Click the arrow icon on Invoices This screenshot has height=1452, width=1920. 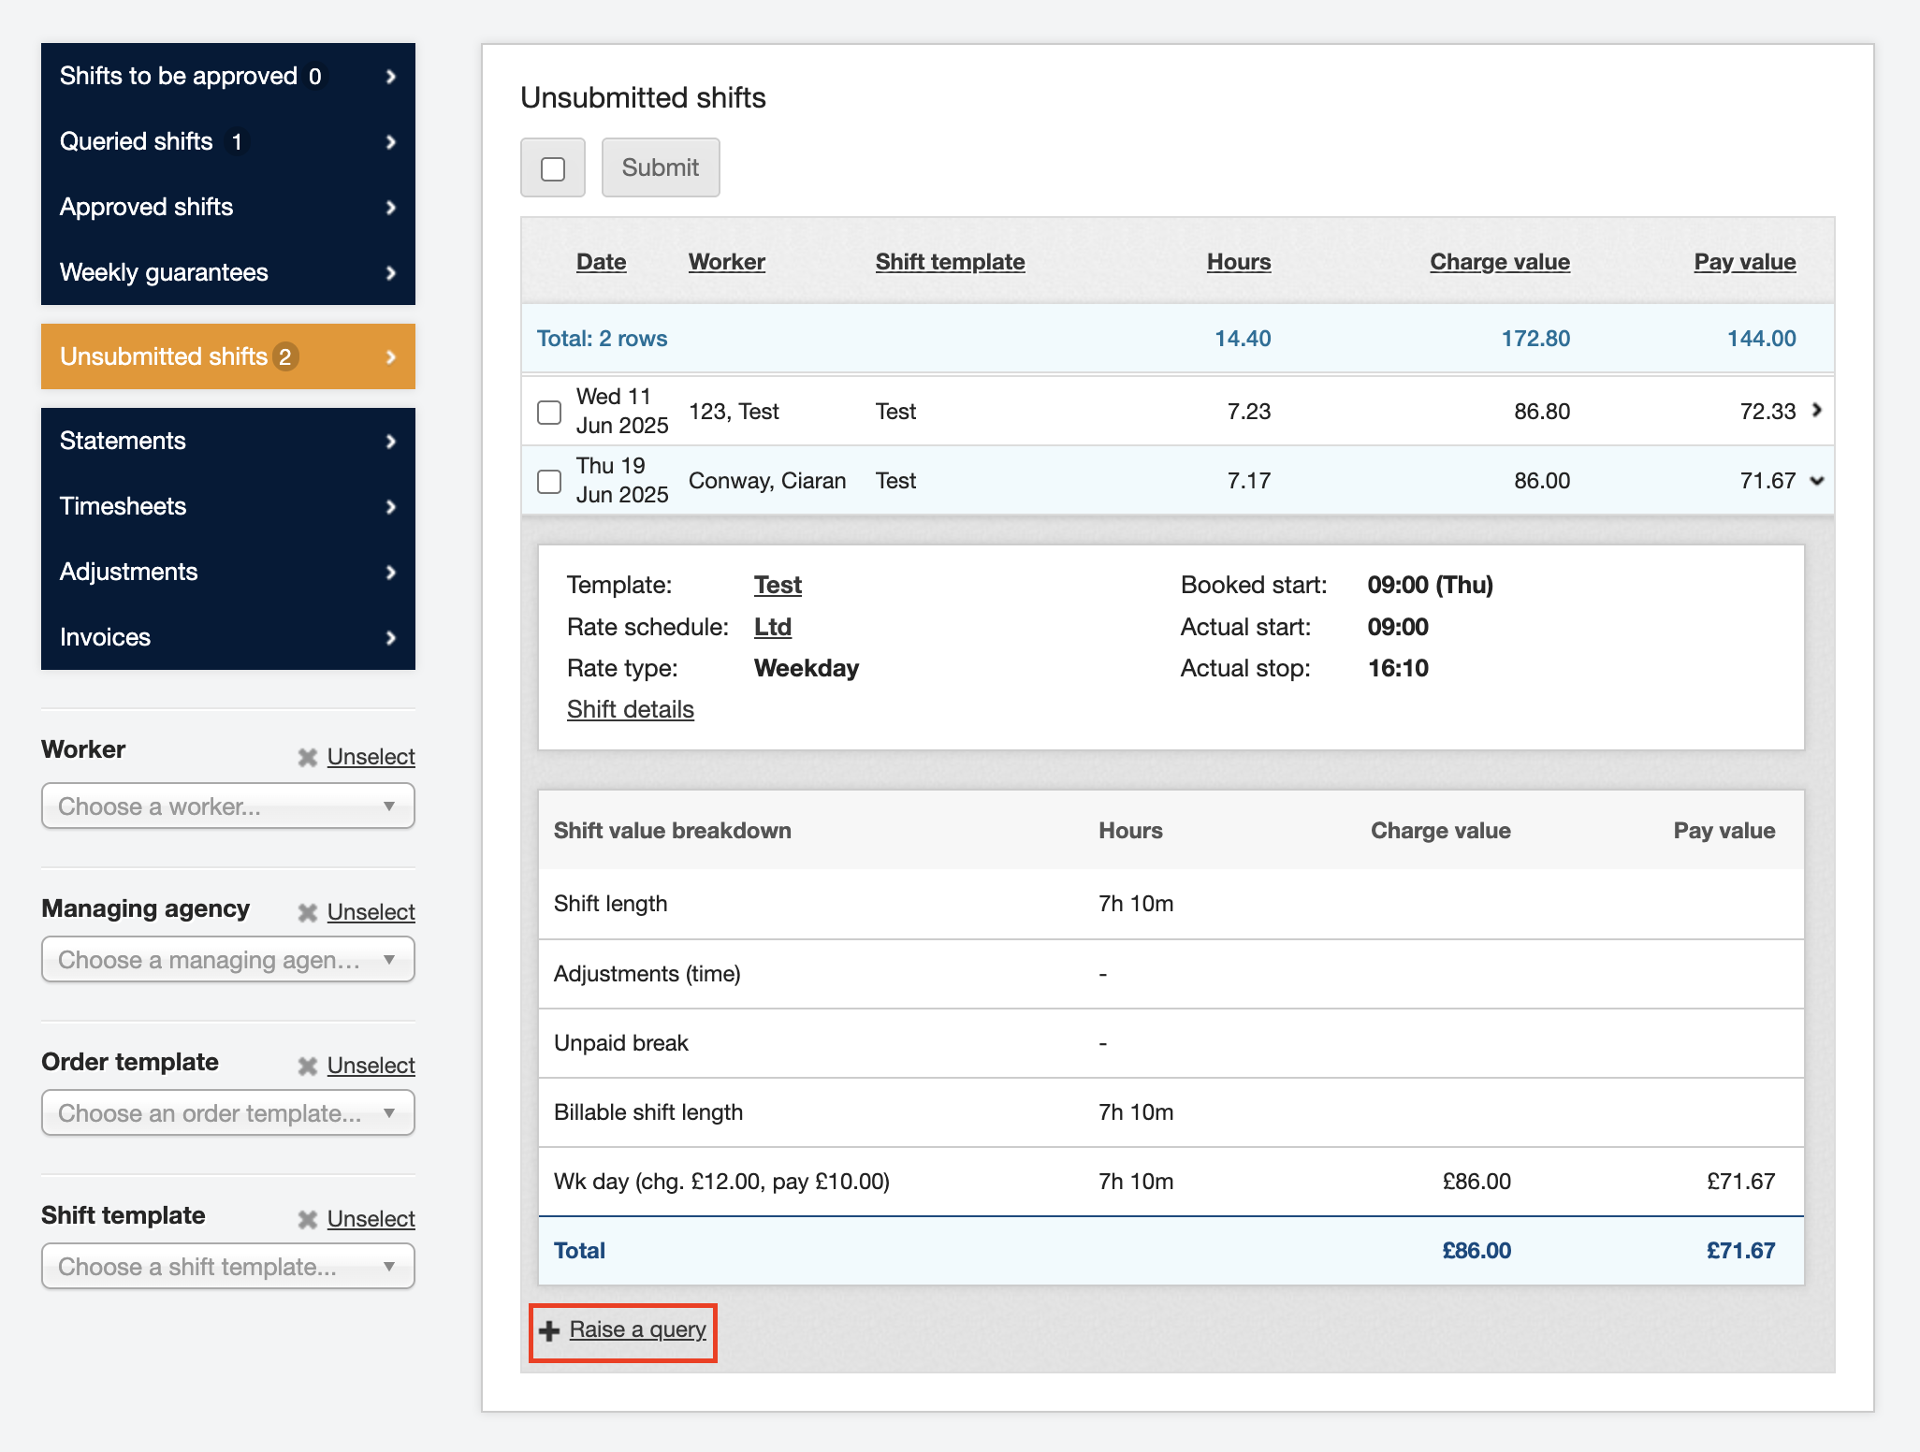[391, 638]
